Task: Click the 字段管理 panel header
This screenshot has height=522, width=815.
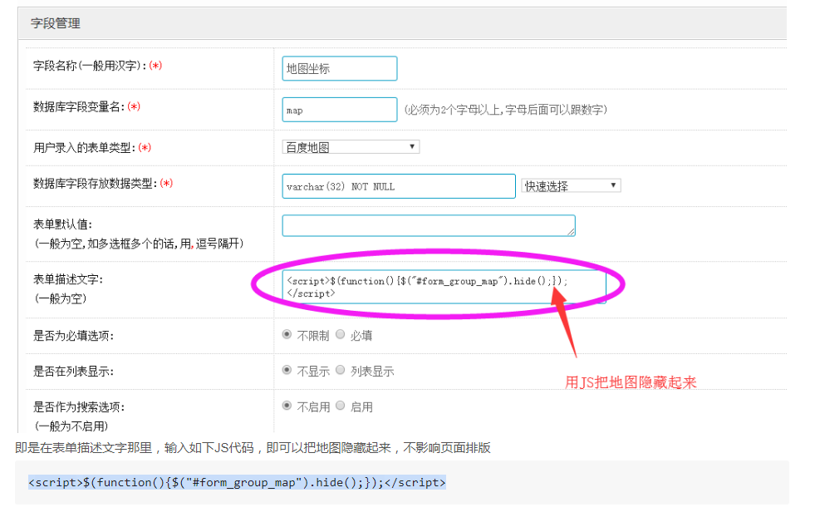Action: click(56, 23)
